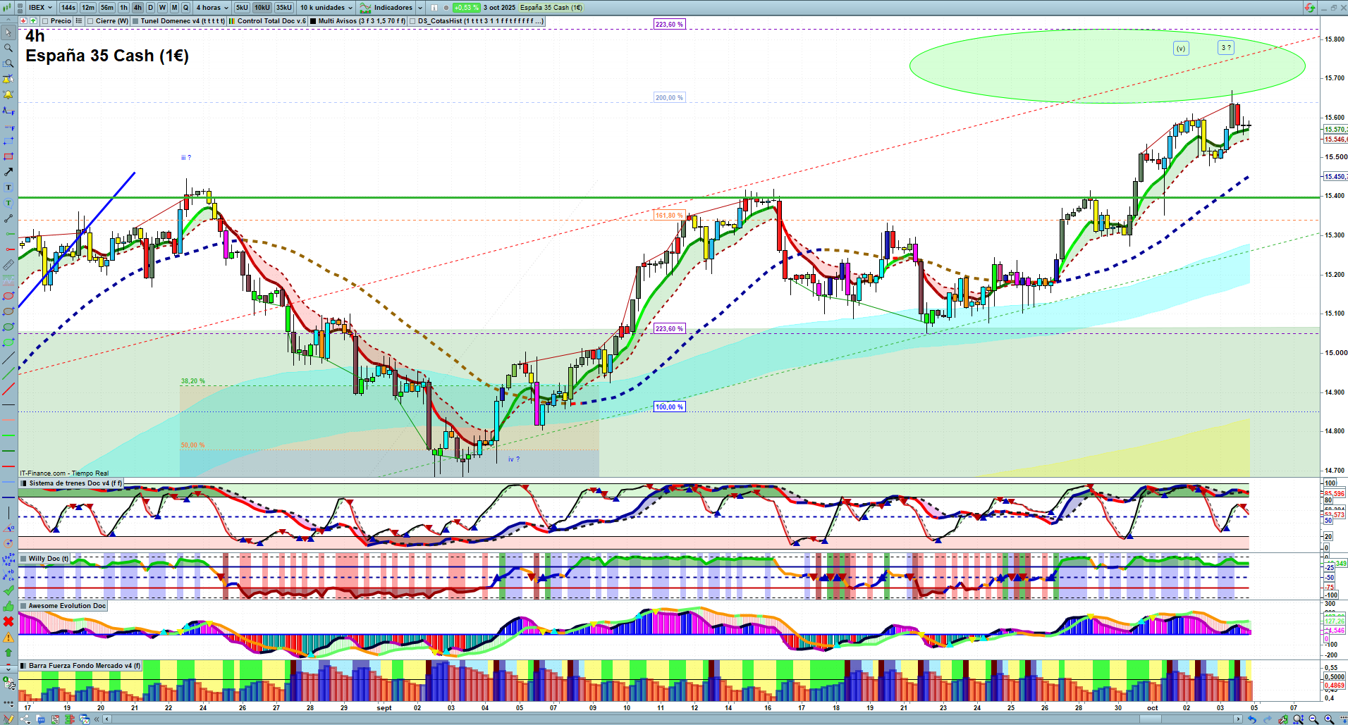Click the scrollbar right arrow
The image size is (1348, 725).
[x=1239, y=719]
